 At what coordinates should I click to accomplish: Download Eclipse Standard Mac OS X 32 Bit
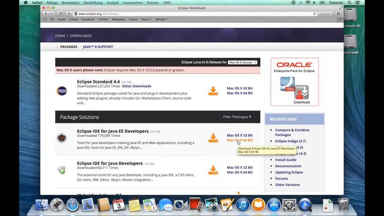[240, 88]
